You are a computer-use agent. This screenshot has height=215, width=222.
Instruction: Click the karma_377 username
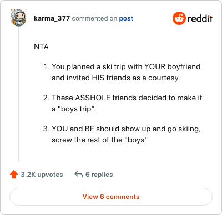pos(52,18)
